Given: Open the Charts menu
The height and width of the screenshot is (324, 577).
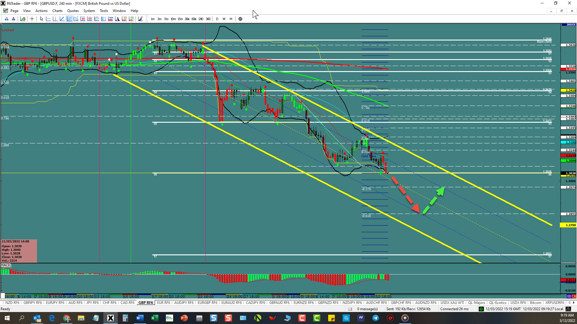Looking at the screenshot, I should 57,11.
